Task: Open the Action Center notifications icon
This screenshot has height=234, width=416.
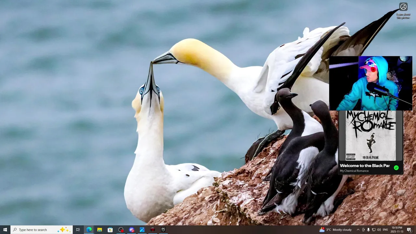Action: [x=409, y=230]
